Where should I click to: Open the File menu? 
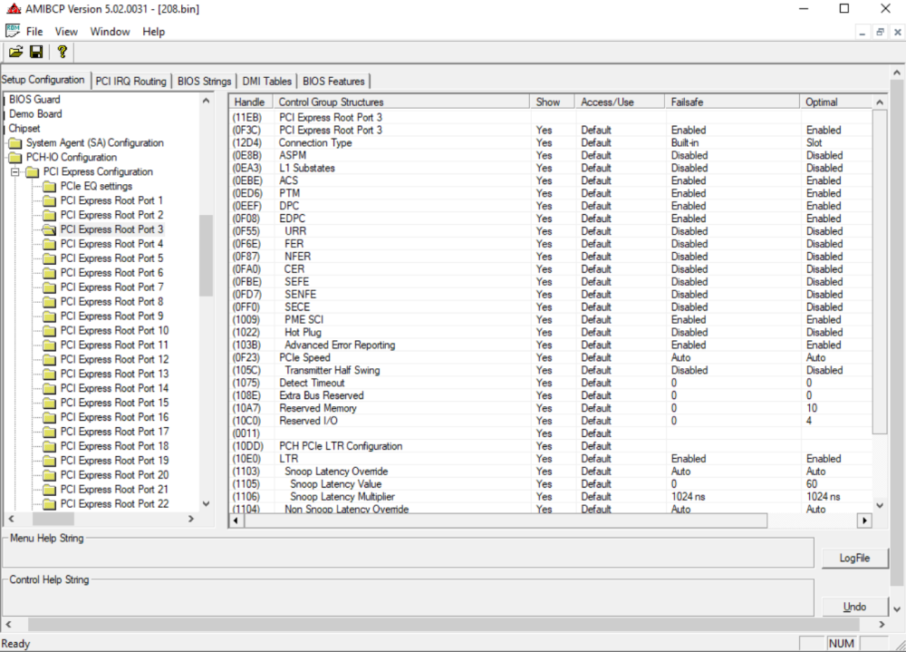click(x=34, y=31)
